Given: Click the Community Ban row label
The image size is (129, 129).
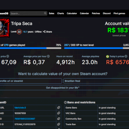Looking at the screenshot, I should coord(74,119).
